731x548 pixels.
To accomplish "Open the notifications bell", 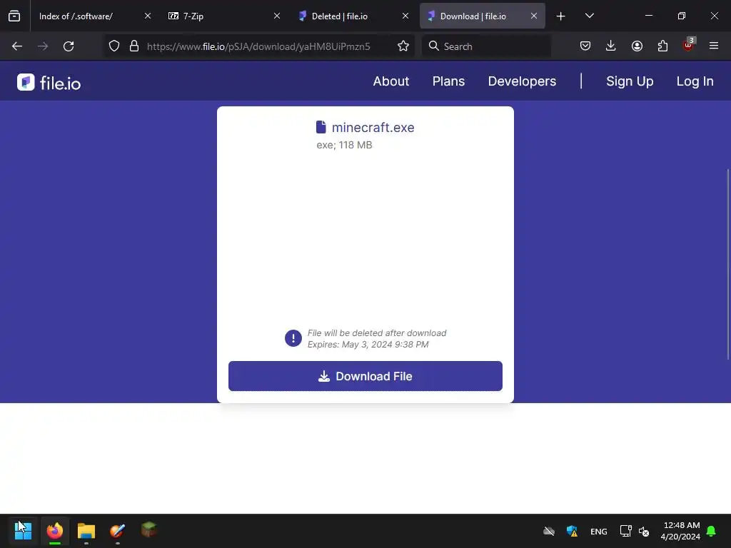I will click(x=712, y=531).
